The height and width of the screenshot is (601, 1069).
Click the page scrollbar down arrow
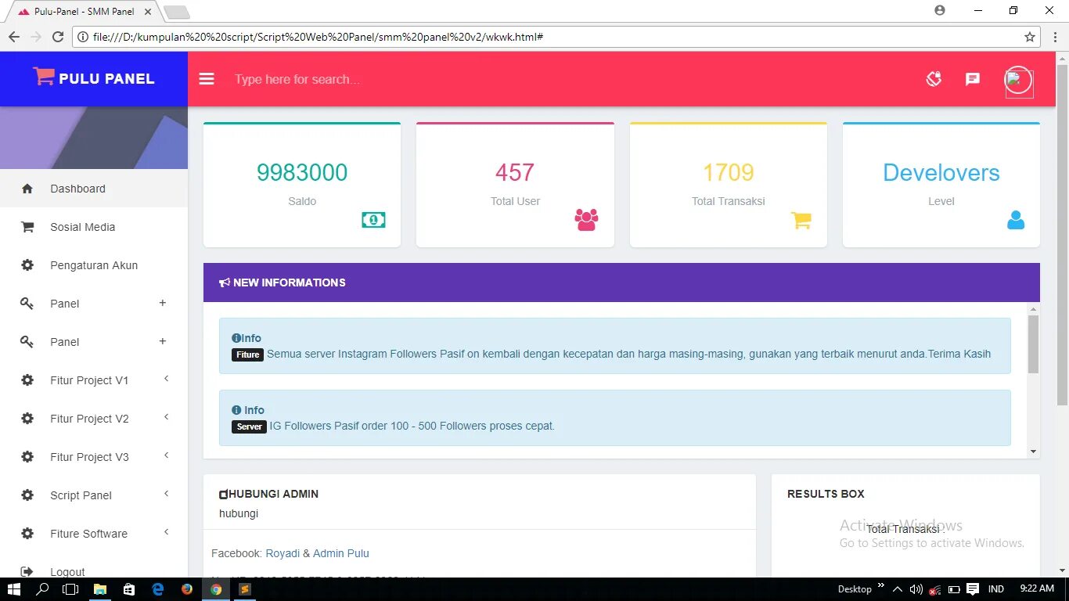1062,571
